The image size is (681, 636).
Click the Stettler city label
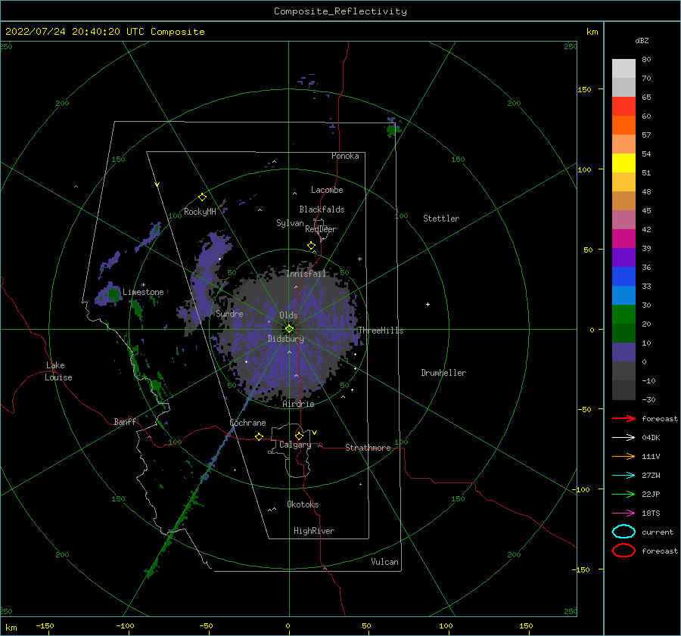point(441,219)
